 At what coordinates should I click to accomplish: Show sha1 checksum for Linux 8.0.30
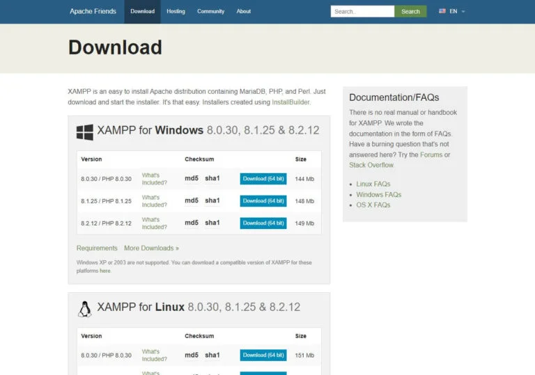[x=212, y=355]
